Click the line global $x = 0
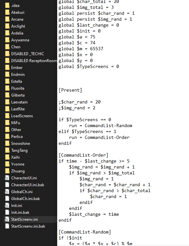The width and height of the screenshot is (189, 246). tap(76, 55)
